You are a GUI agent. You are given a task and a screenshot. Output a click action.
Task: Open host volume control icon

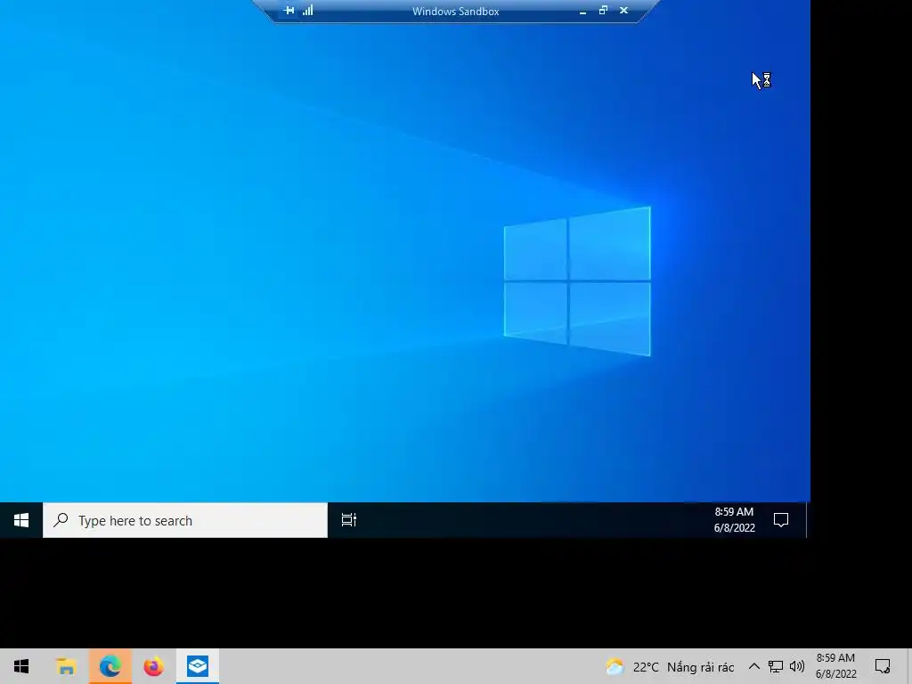click(x=797, y=666)
